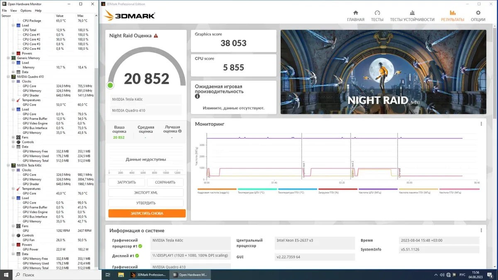This screenshot has width=498, height=280.
Task: Open the Options menu in Hardware Monitor
Action: pos(26,10)
